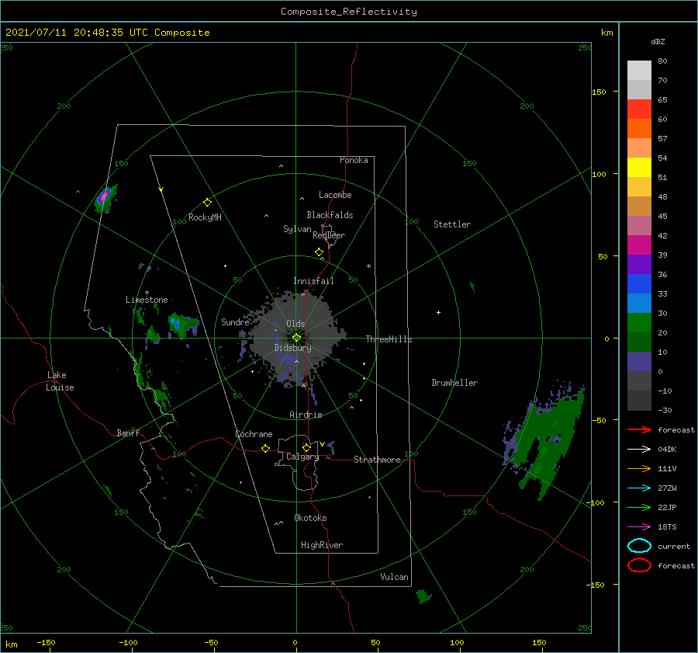Click the cyan current ellipse icon
The height and width of the screenshot is (653, 698).
tap(639, 546)
